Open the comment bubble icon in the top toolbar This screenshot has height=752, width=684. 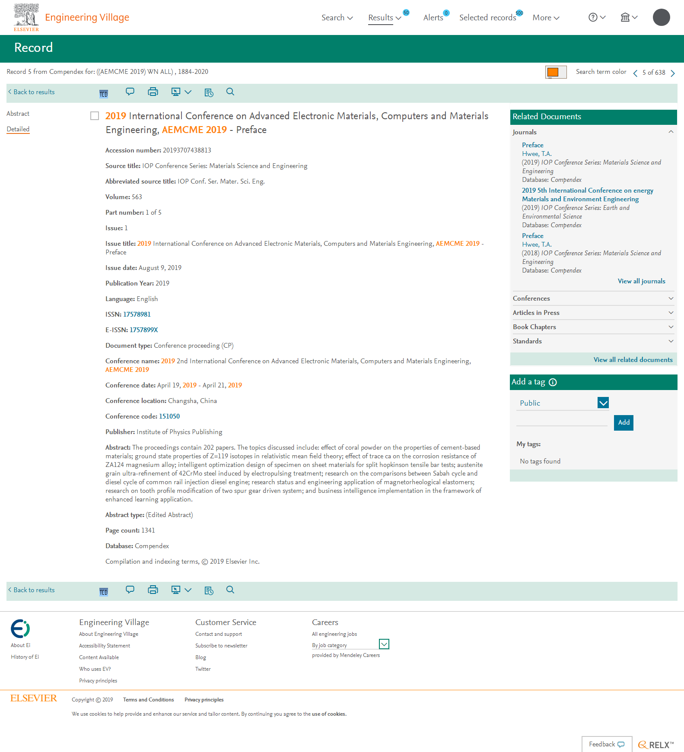(x=130, y=92)
